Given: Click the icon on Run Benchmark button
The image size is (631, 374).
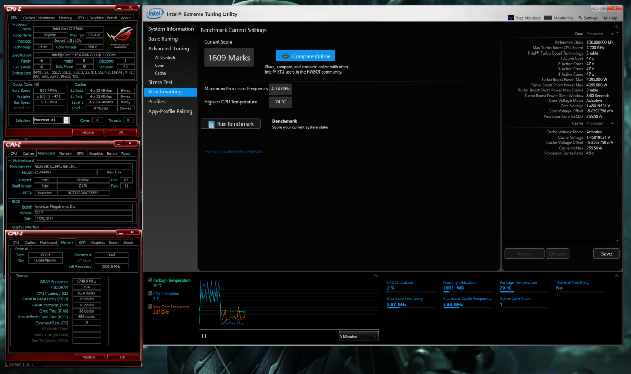Looking at the screenshot, I should [x=211, y=124].
